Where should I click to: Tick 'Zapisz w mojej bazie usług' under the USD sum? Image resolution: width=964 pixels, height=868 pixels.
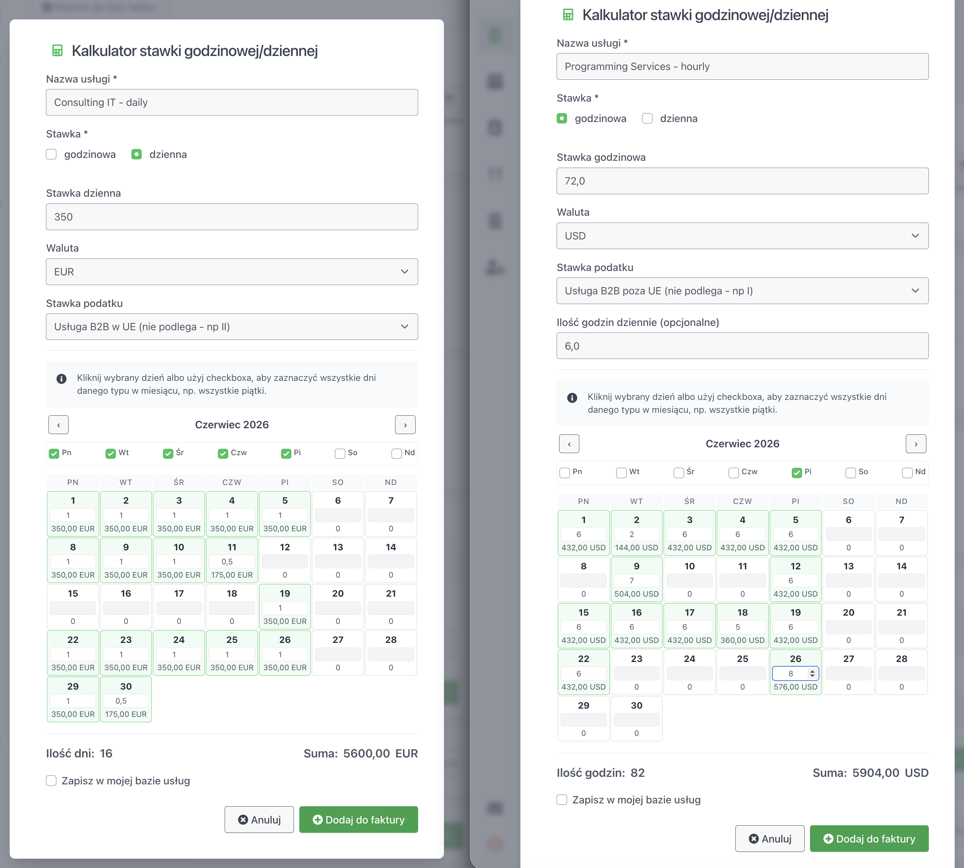point(562,800)
